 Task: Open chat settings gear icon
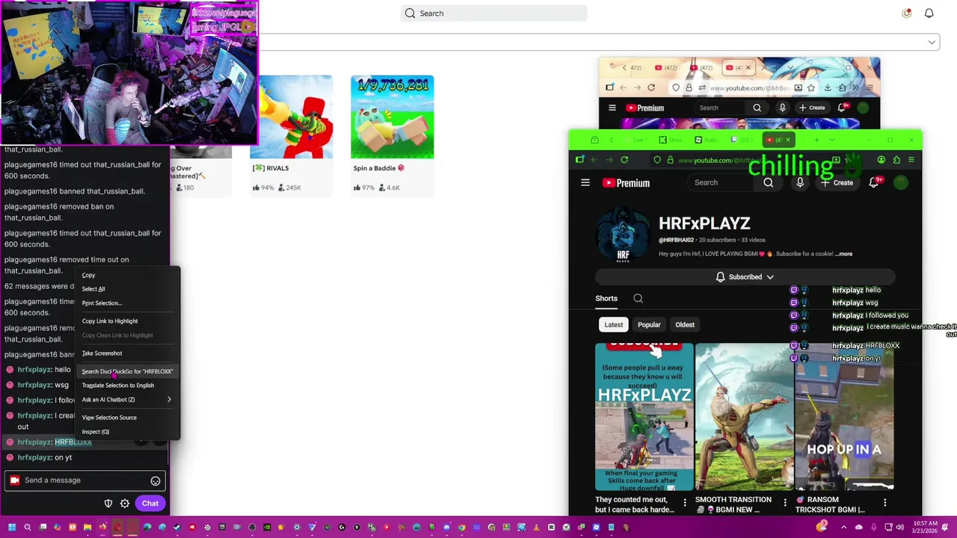(125, 504)
